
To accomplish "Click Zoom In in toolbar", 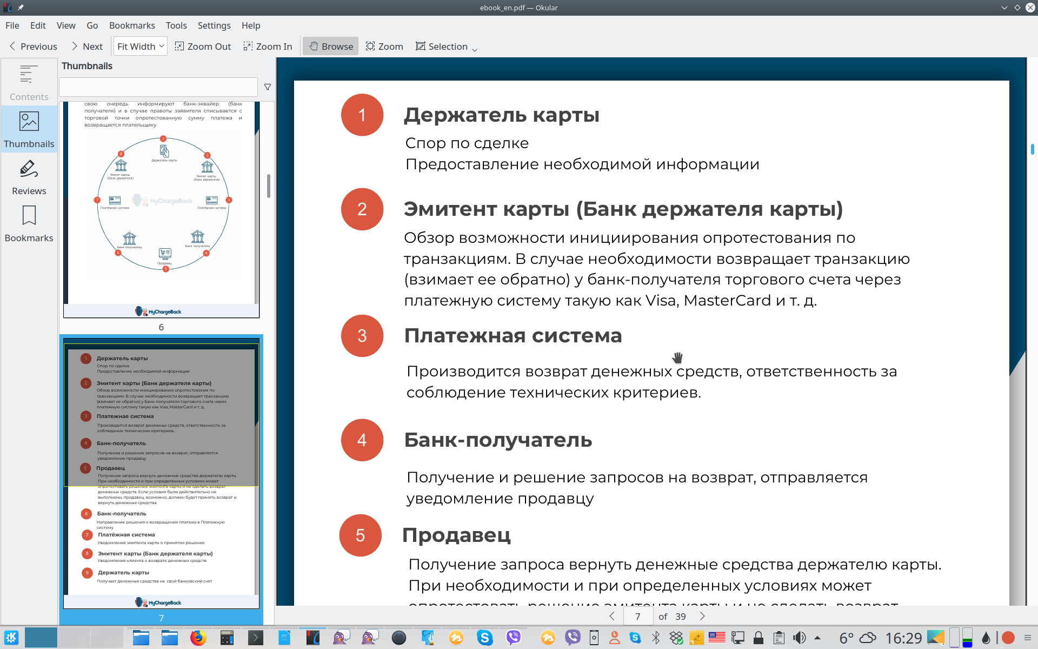I will (268, 47).
